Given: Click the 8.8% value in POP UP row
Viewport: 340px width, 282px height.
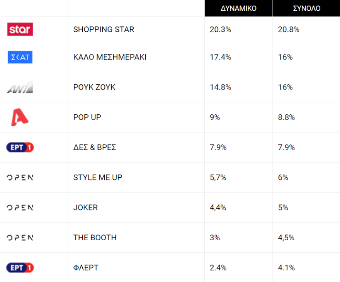Looking at the screenshot, I should click(x=286, y=117).
